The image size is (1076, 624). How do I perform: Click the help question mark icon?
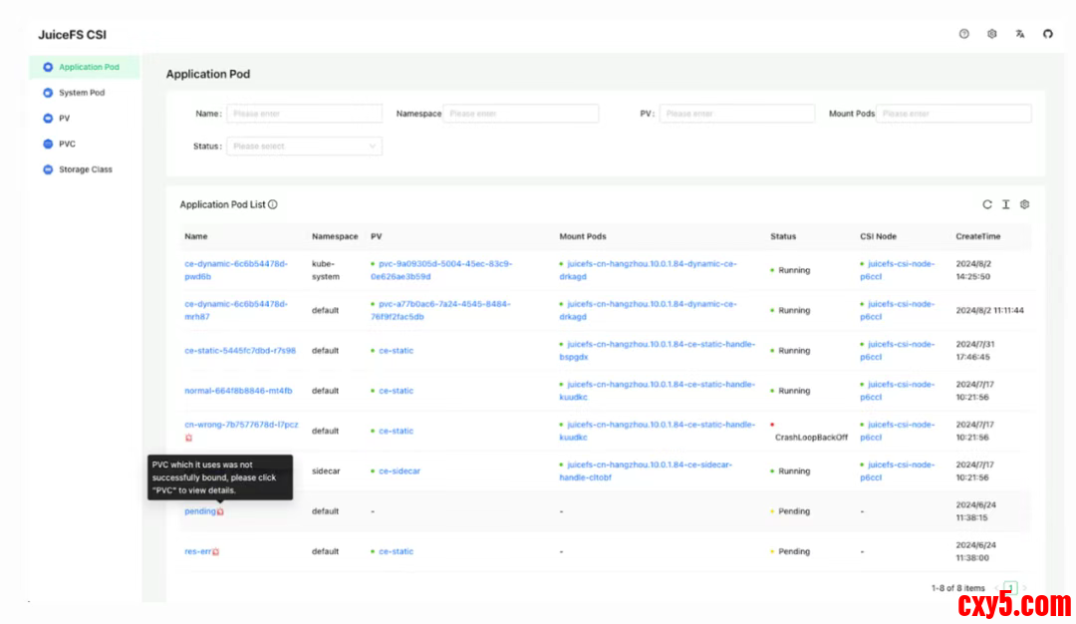click(963, 34)
